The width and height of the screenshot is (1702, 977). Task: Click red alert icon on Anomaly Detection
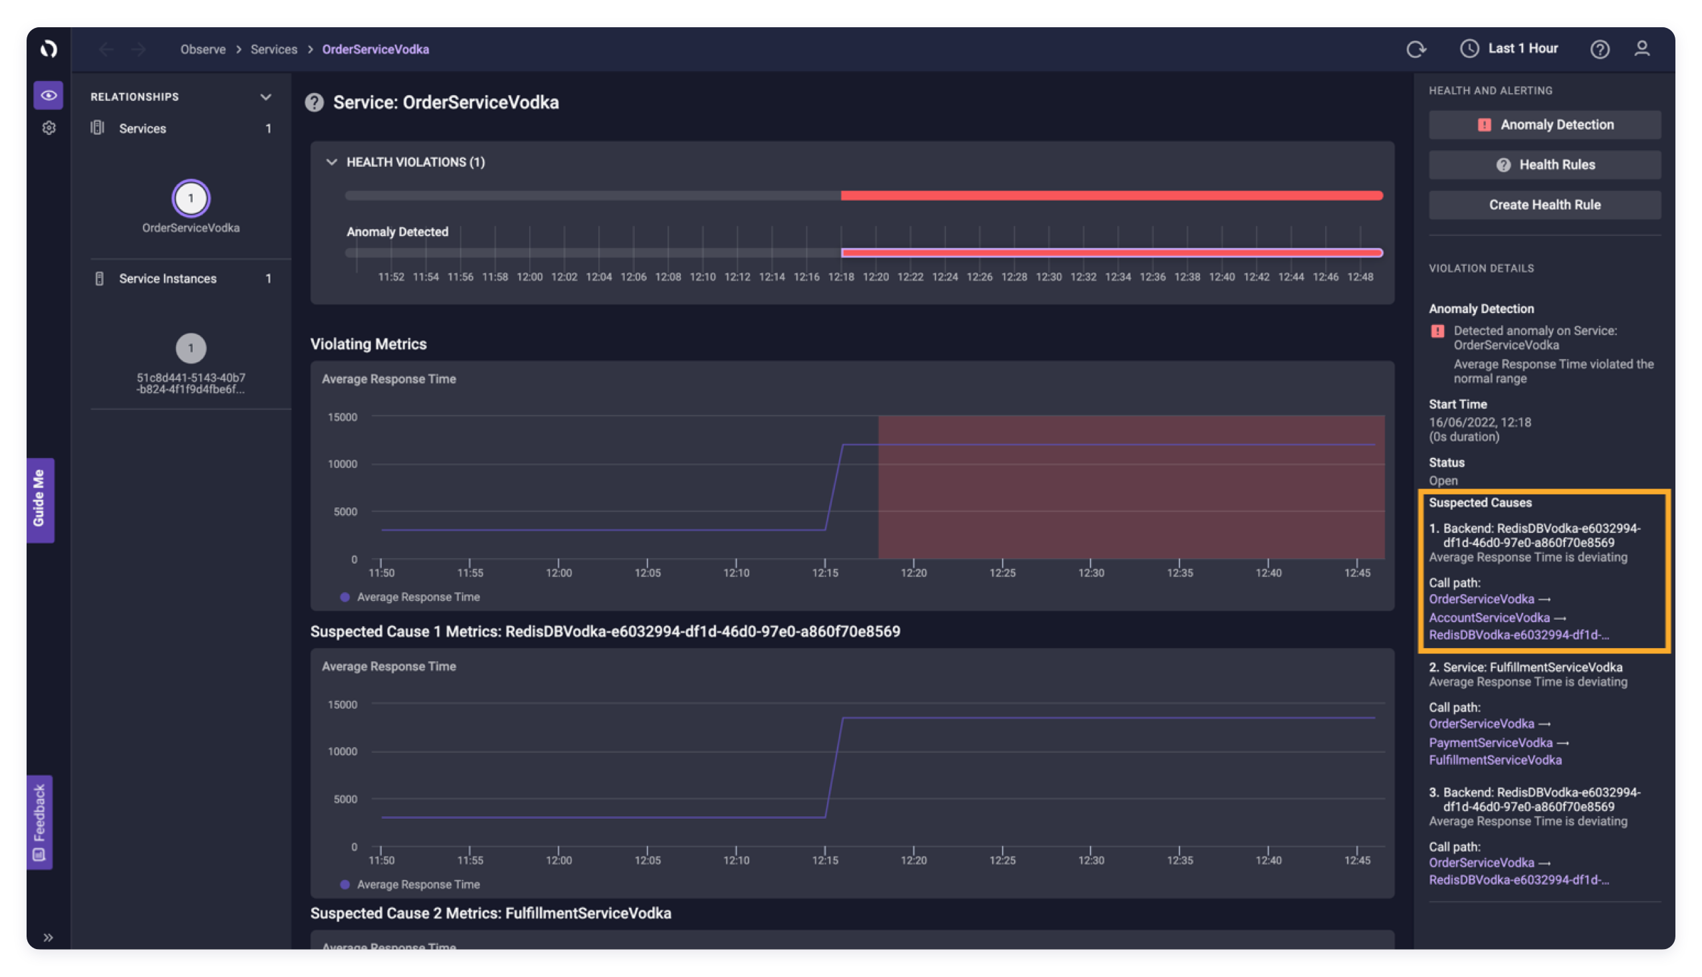pos(1484,125)
